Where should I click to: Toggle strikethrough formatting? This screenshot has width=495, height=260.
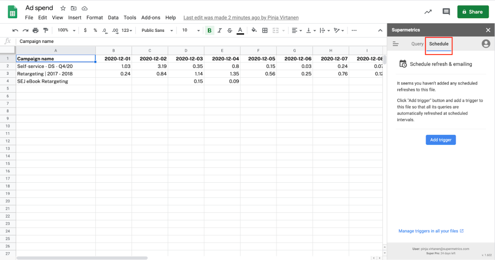click(229, 30)
